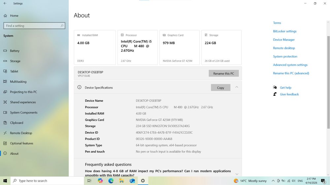Open Advanced system settings link
Viewport: 330px width, 185px height.
pos(290,65)
